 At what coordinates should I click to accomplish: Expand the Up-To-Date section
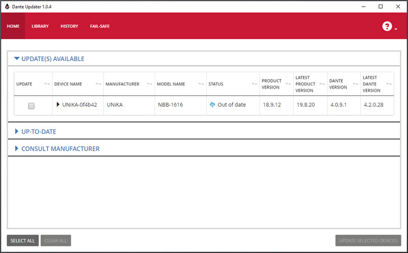pos(17,131)
